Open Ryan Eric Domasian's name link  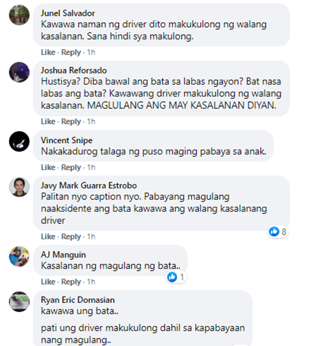click(x=78, y=300)
